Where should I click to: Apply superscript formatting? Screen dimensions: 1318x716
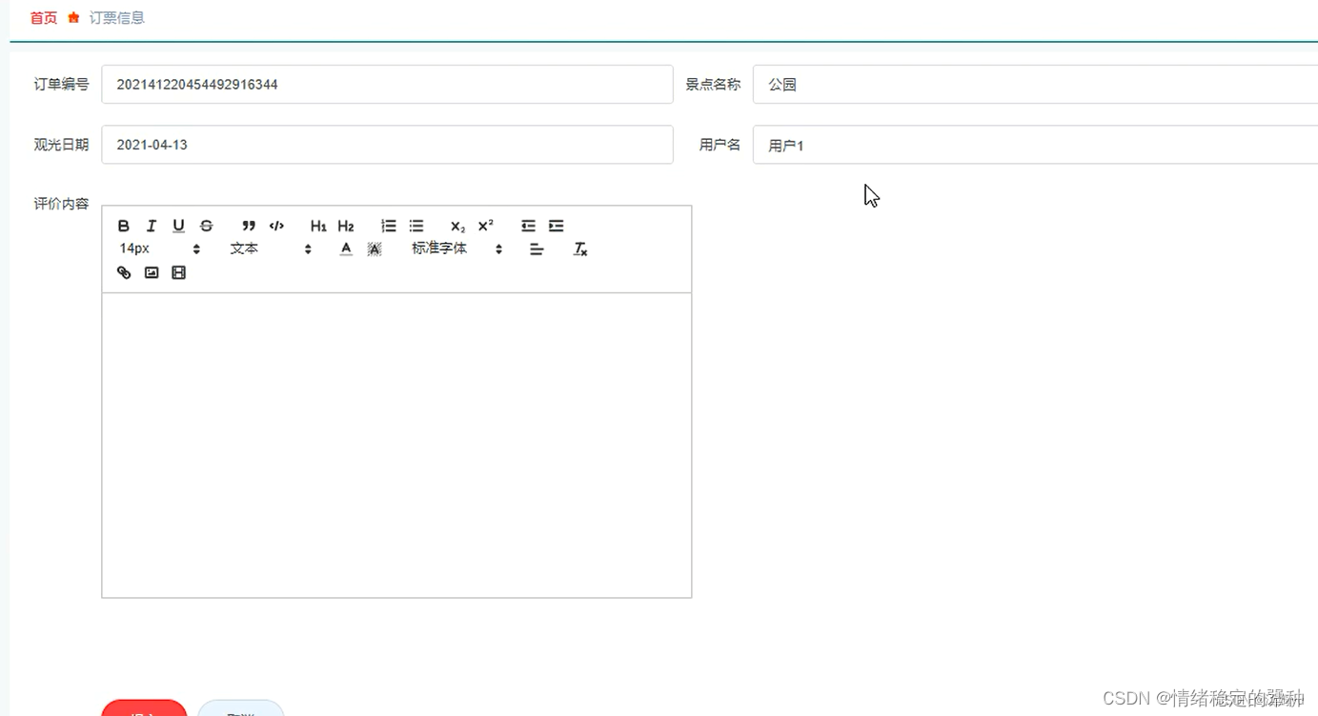[x=486, y=226]
